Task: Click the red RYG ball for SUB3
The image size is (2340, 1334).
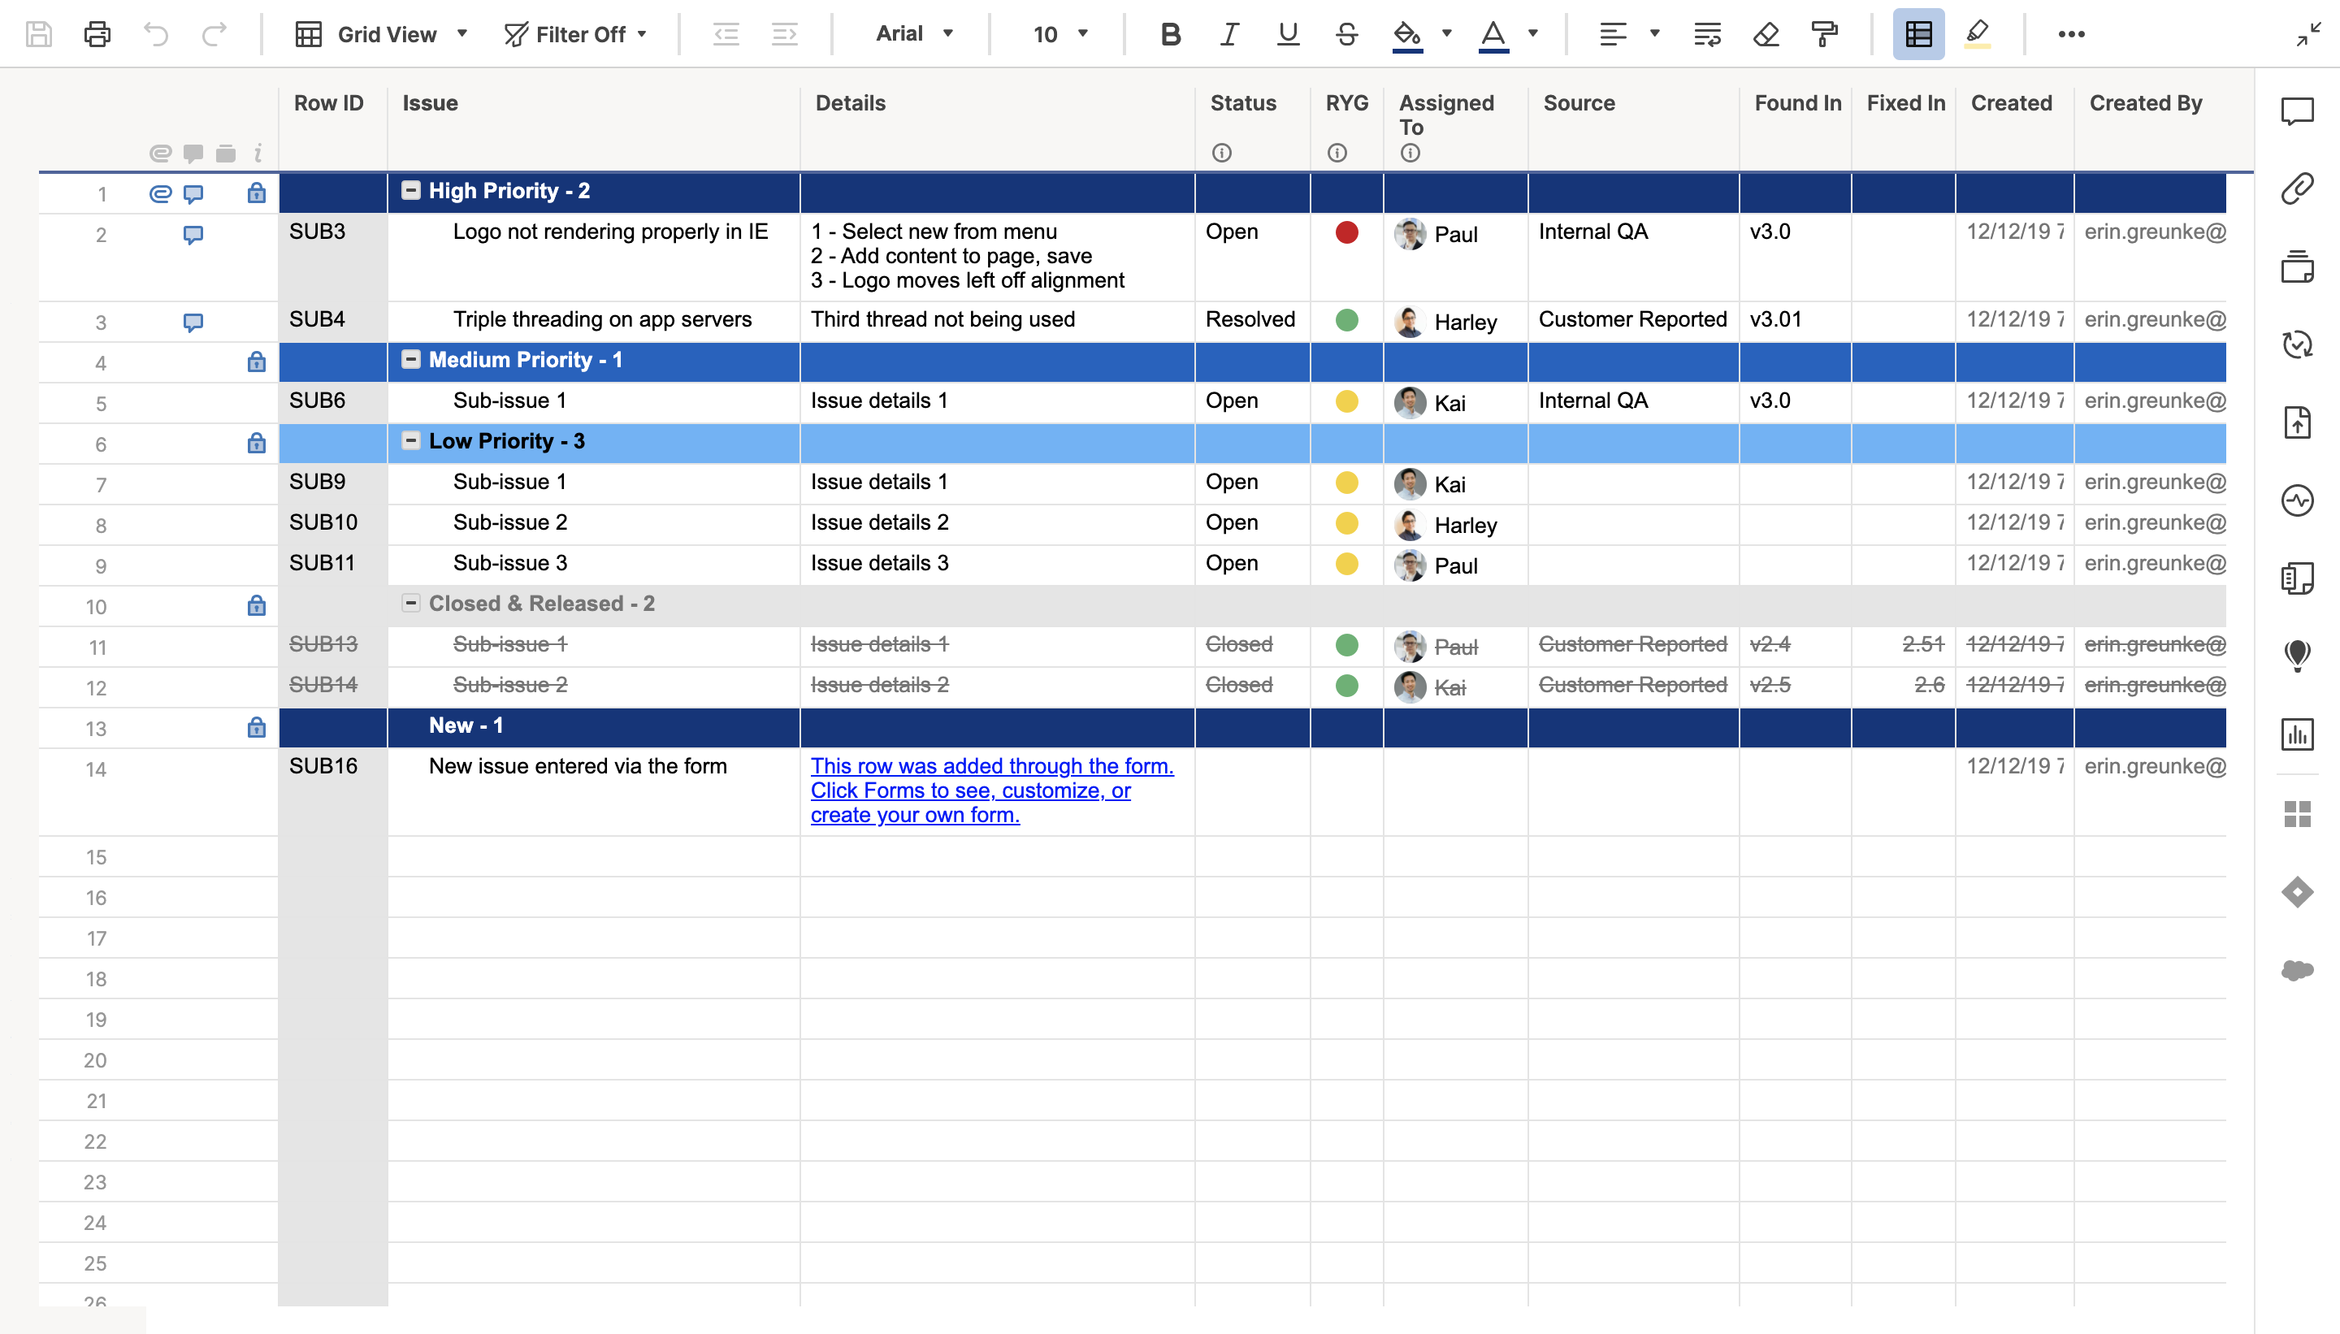Action: coord(1346,232)
